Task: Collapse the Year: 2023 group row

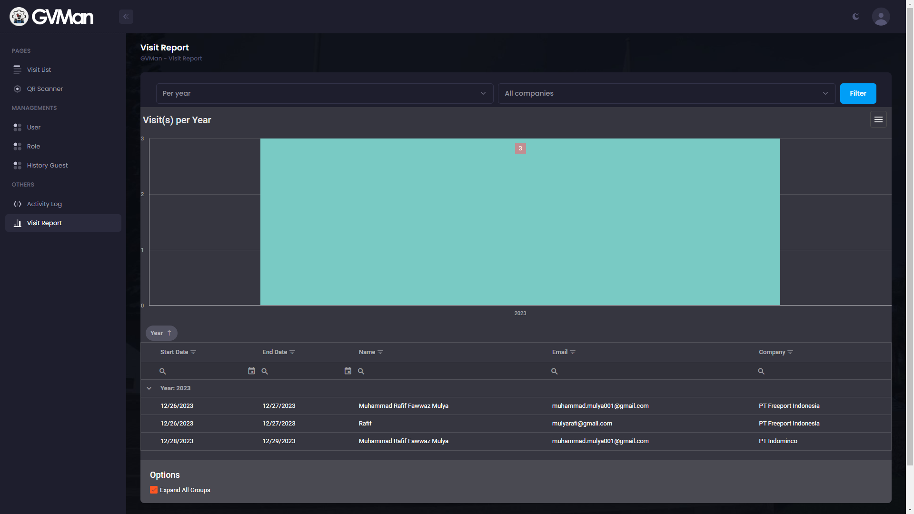Action: point(149,388)
